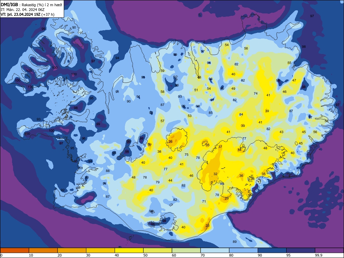This screenshot has width=344, height=258.
Task: Click the humidity value 55 on the map
Action: tap(289, 63)
